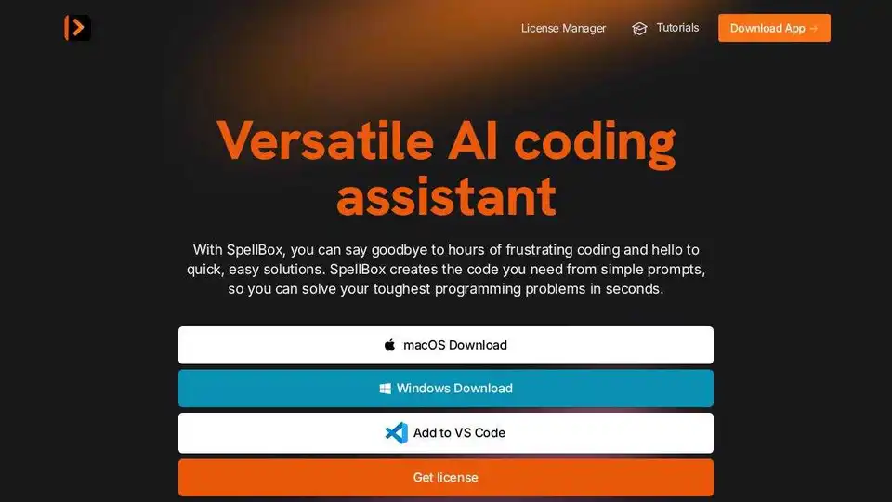The width and height of the screenshot is (892, 502).
Task: Click Add to VS Code button
Action: pos(445,433)
